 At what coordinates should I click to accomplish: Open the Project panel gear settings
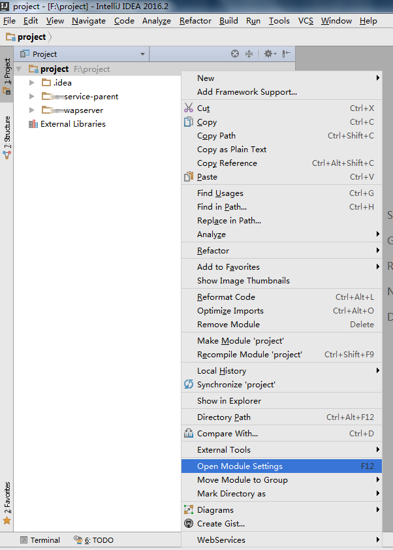point(270,54)
